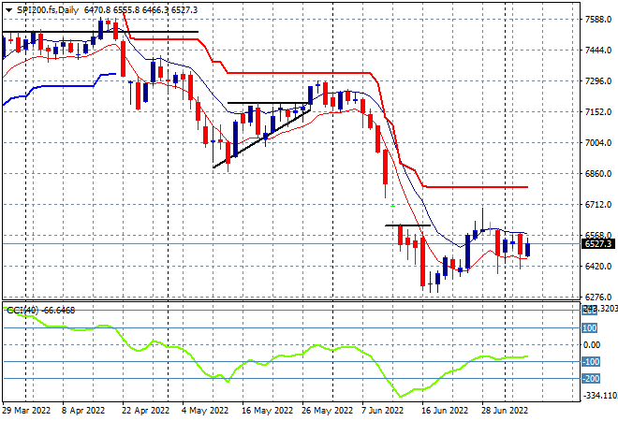Click the 7296.0 price axis label
This screenshot has height=421, width=618.
coord(598,81)
